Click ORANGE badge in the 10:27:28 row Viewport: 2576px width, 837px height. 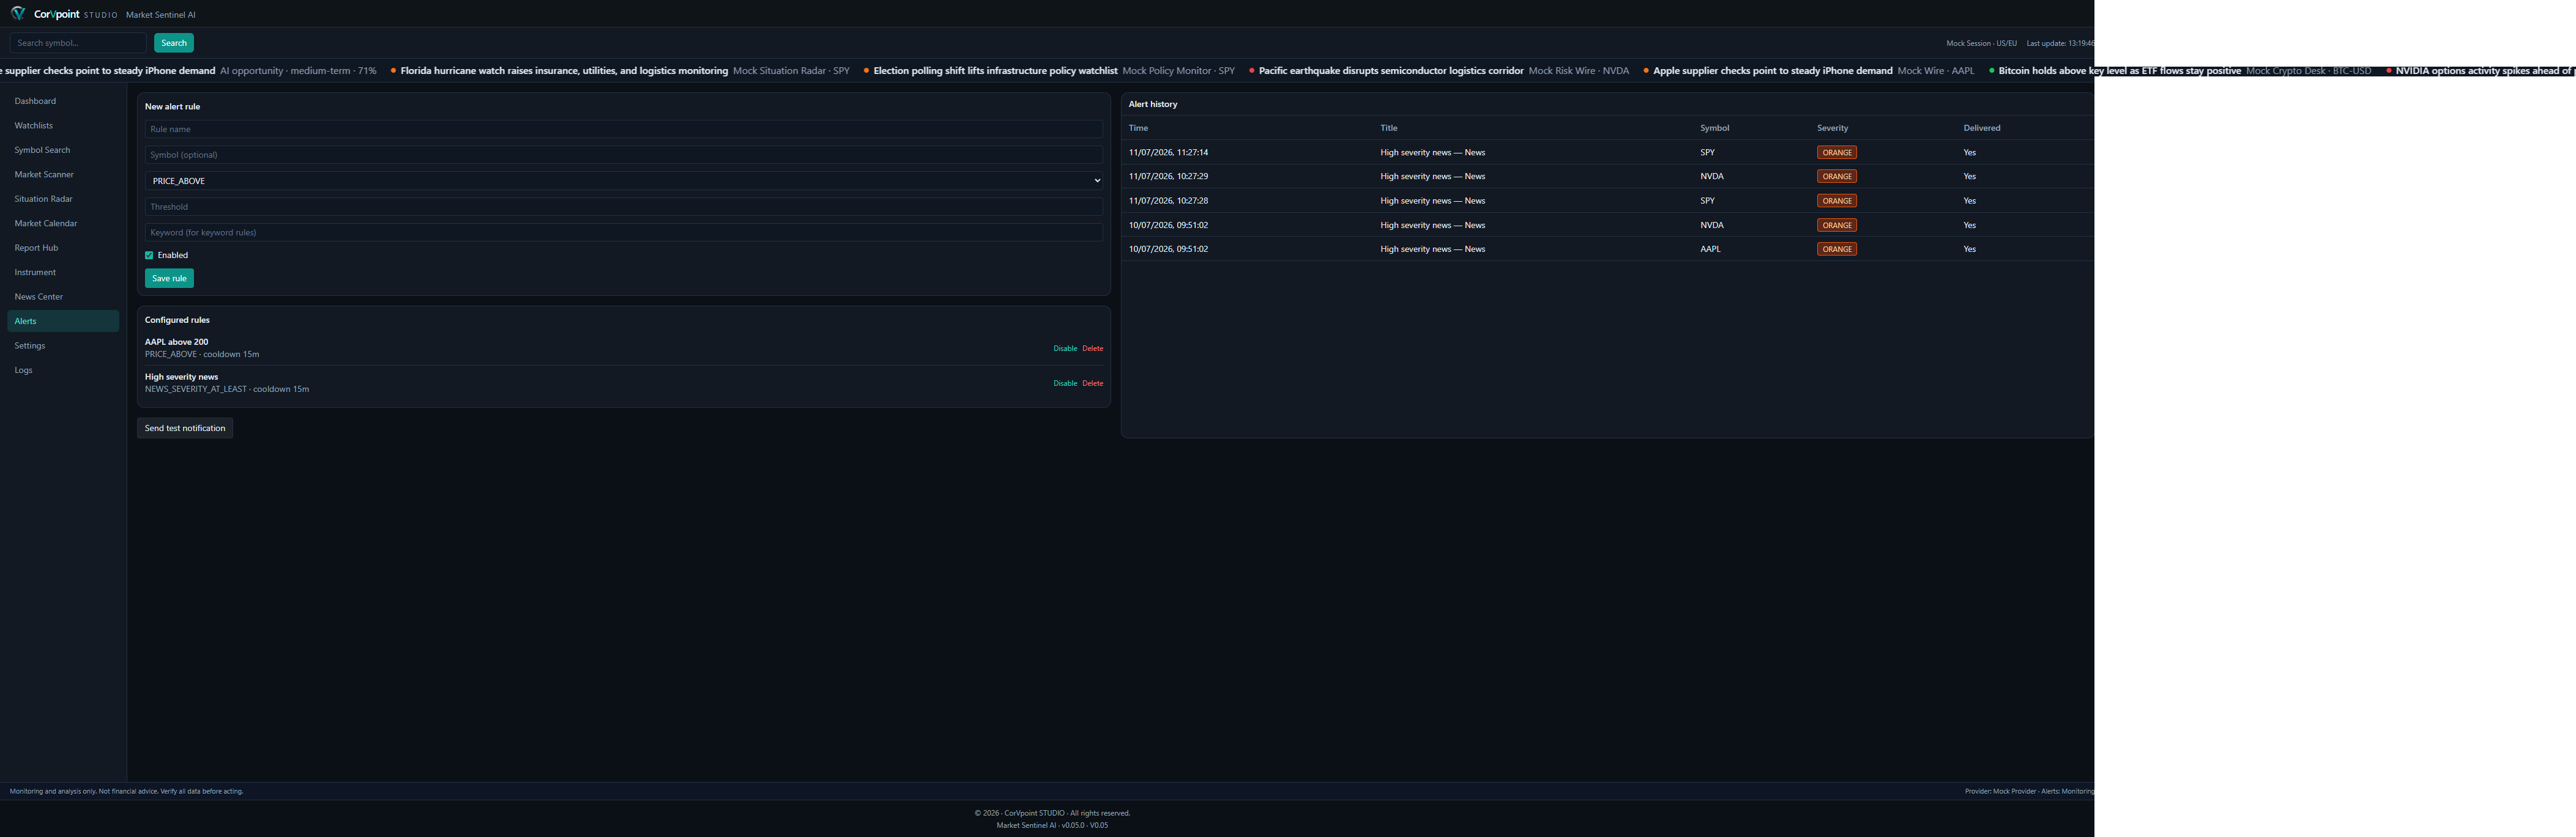pos(1837,201)
